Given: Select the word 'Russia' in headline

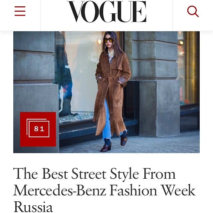Looking at the screenshot, I should point(33,206).
